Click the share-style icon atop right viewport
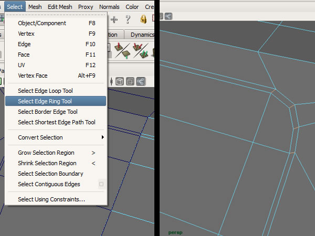The image size is (315, 236). click(168, 16)
